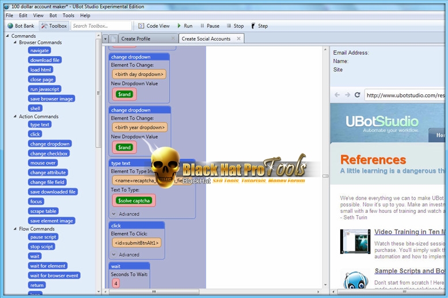Select the save element image command
This screenshot has width=448, height=298.
[51, 221]
